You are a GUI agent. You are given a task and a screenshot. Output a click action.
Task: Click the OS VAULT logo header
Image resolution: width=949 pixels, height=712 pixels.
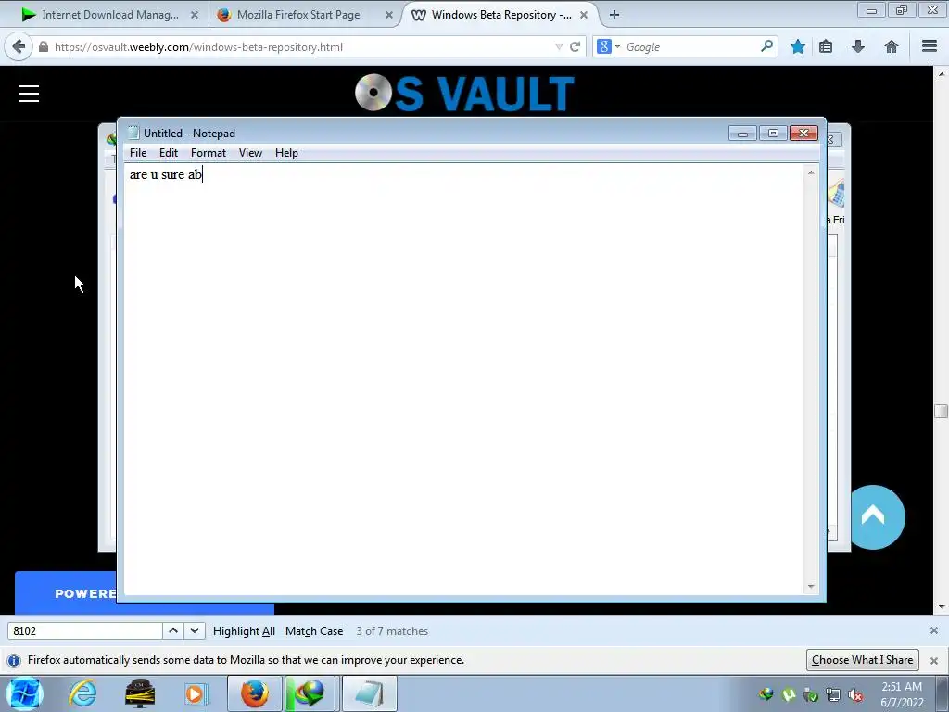tap(465, 94)
